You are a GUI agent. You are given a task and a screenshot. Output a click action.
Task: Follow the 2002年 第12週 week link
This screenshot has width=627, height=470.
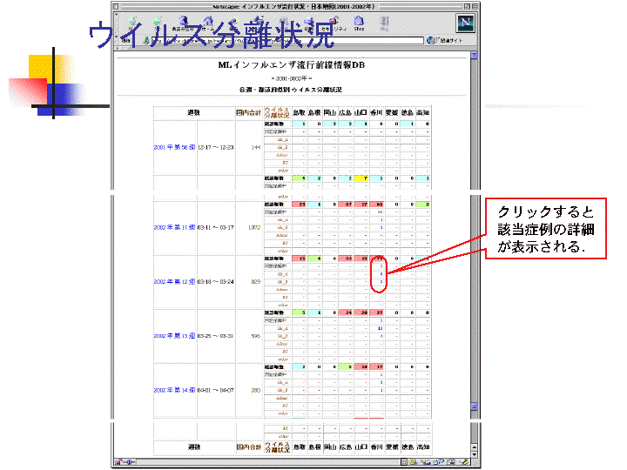pos(174,282)
